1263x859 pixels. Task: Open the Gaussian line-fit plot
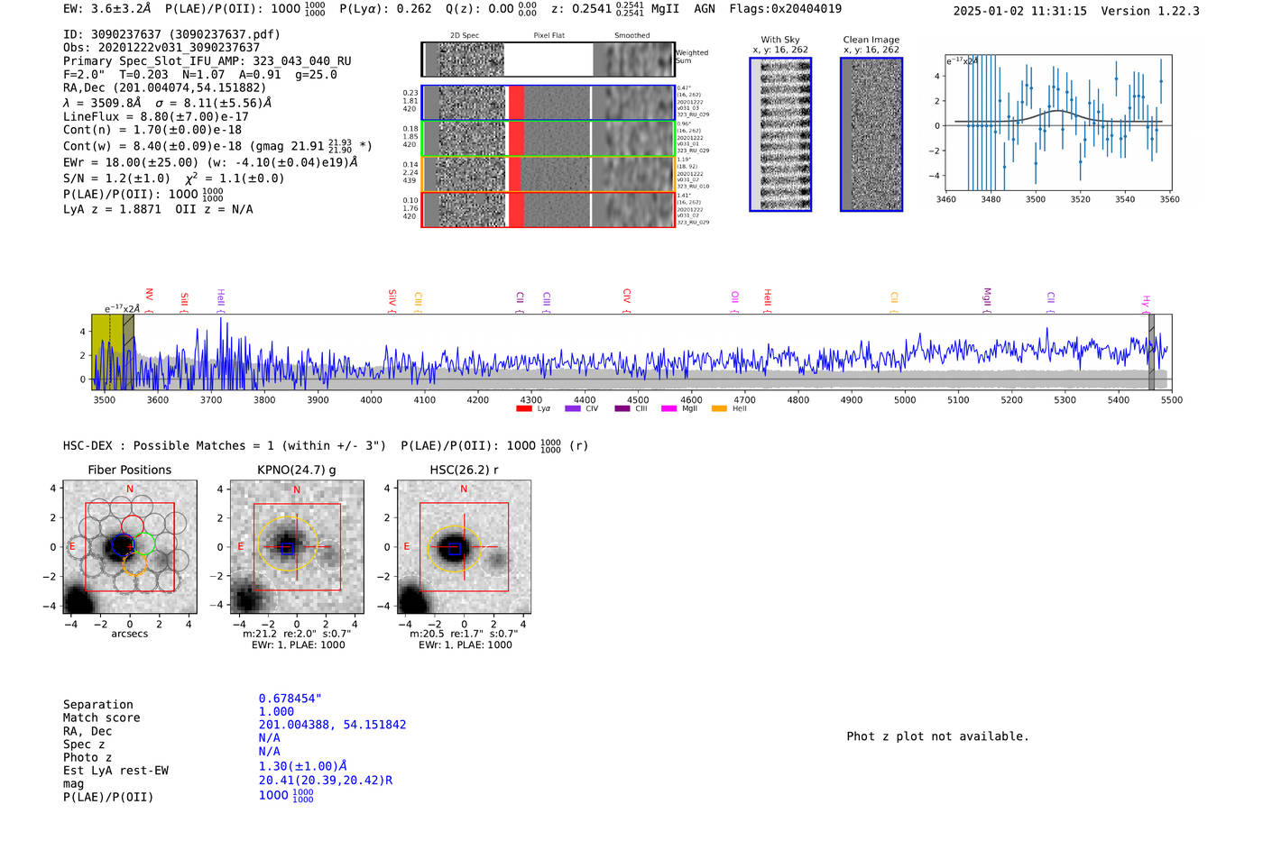coord(1057,123)
